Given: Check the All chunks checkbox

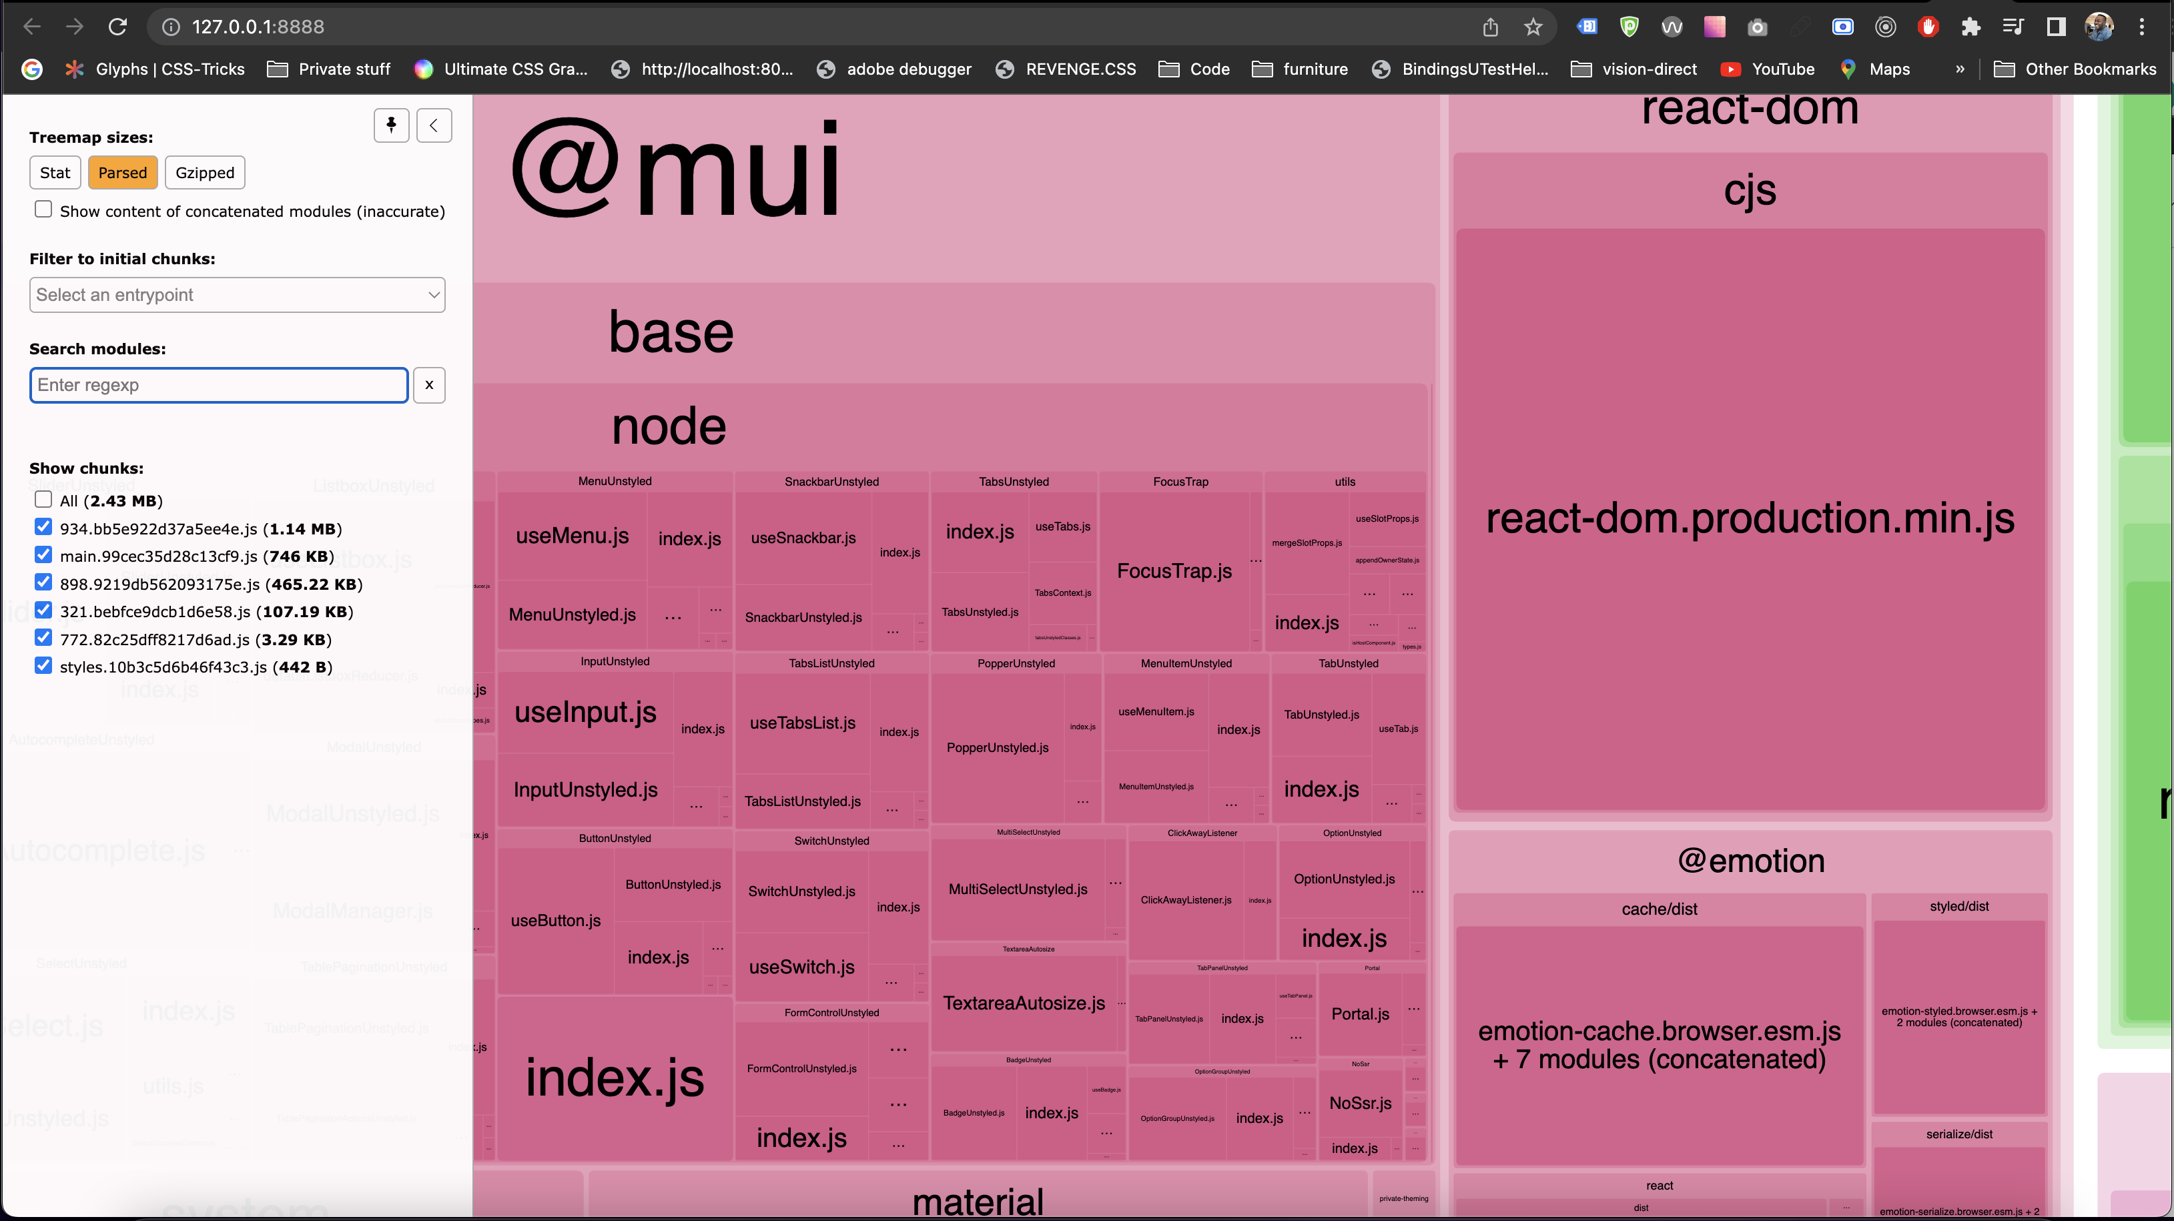Looking at the screenshot, I should click(43, 500).
